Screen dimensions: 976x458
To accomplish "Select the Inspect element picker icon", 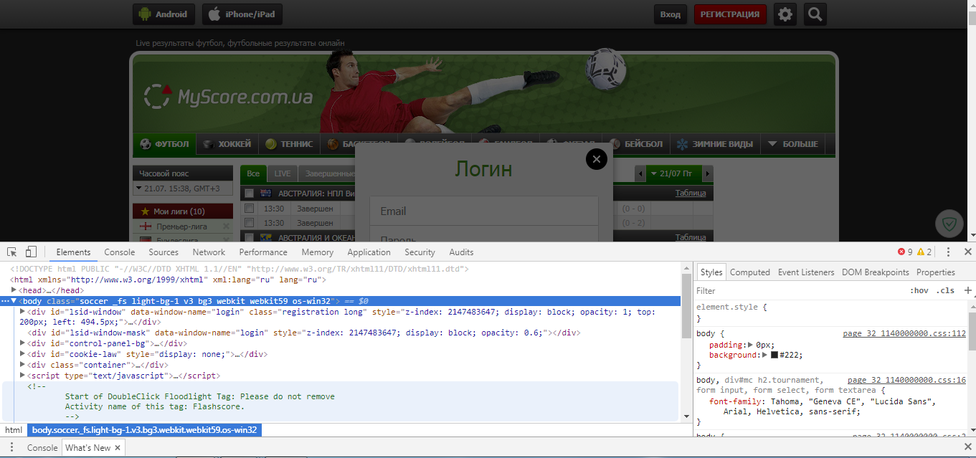I will coord(11,252).
